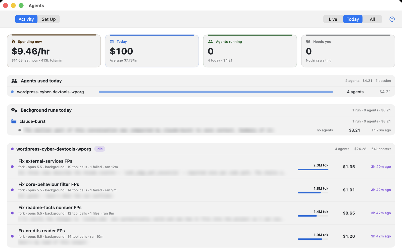The height and width of the screenshot is (249, 402).
Task: Click the claude-burst folder icon
Action: (14, 121)
